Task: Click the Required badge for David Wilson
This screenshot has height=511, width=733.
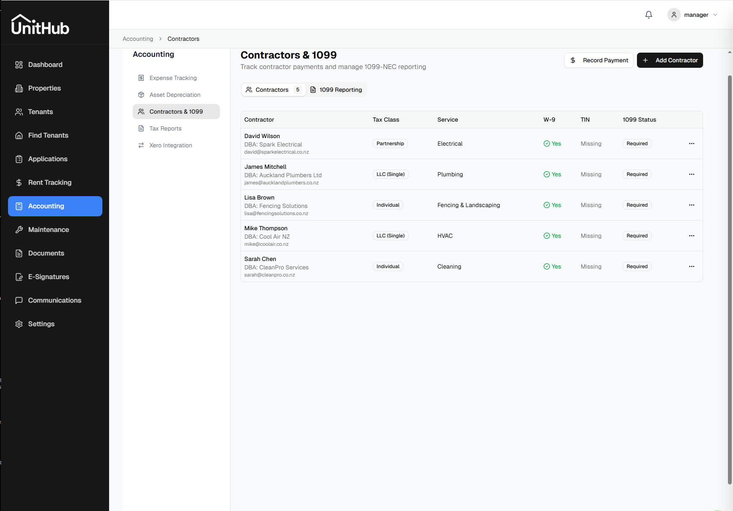Action: coord(637,144)
